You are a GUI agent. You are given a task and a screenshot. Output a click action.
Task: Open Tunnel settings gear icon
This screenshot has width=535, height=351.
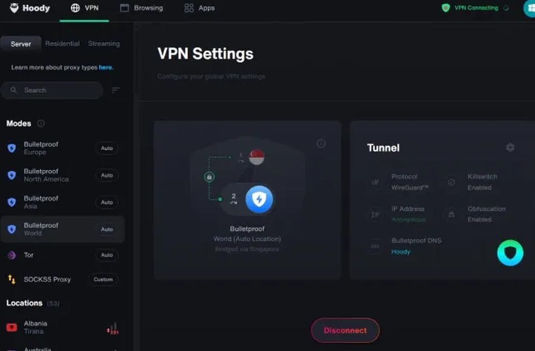pos(510,147)
